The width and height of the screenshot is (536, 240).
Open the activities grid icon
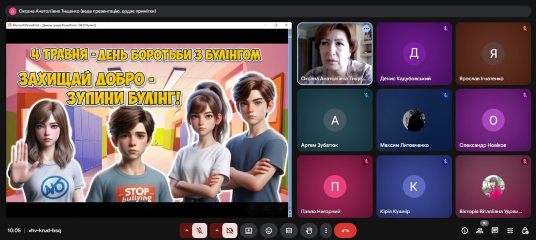[510, 231]
